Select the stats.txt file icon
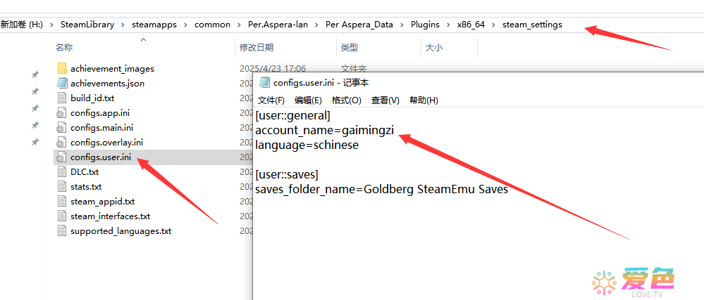 [62, 187]
